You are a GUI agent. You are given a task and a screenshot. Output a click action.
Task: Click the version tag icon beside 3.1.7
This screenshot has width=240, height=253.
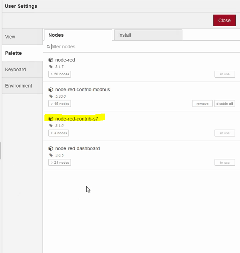(51, 67)
